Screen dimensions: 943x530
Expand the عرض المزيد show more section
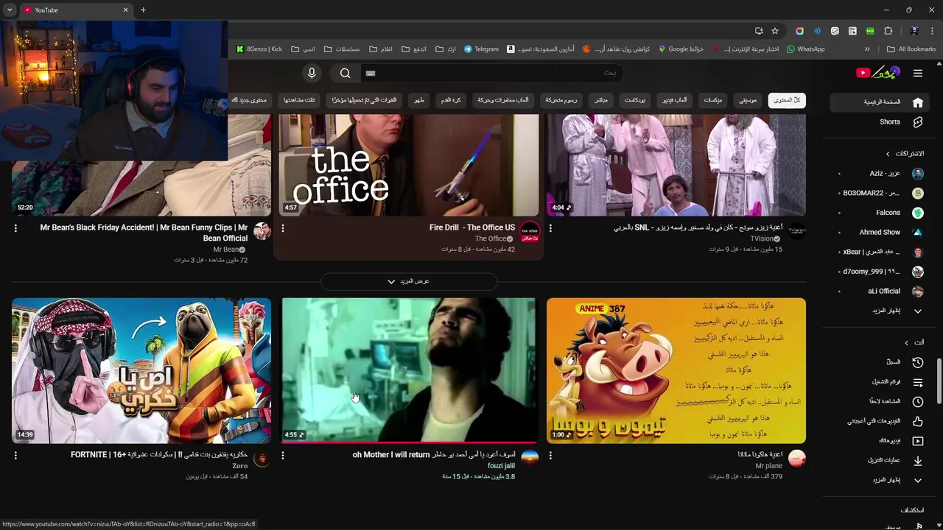[x=409, y=281]
